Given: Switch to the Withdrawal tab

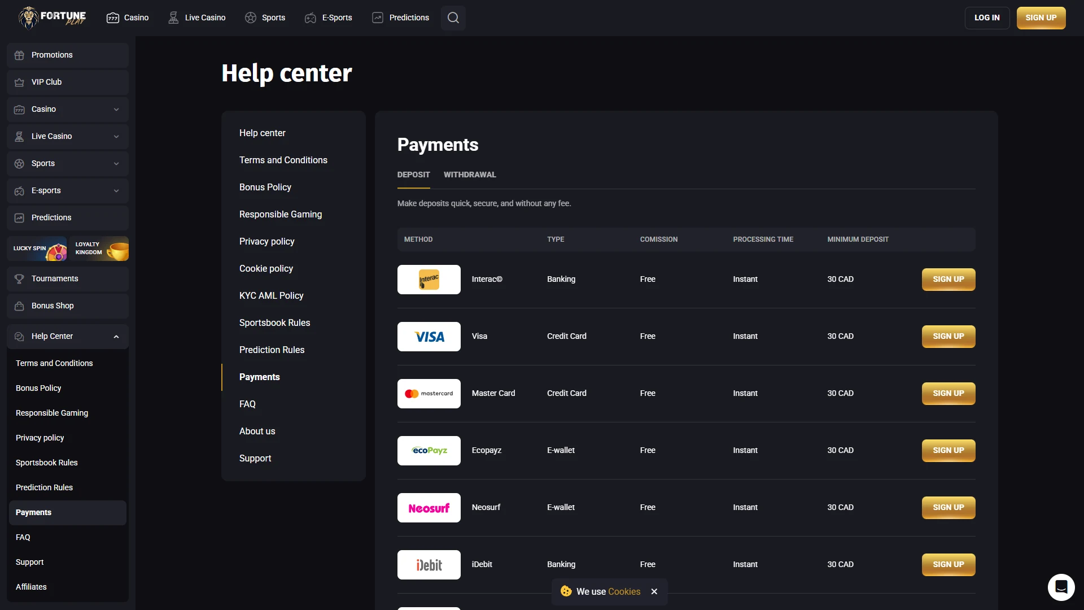Looking at the screenshot, I should [470, 175].
